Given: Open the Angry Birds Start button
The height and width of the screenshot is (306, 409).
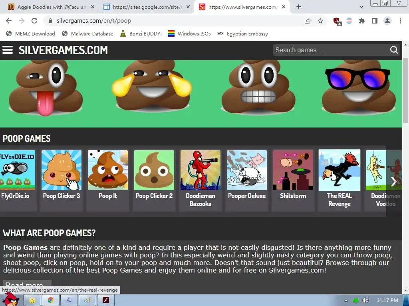Looking at the screenshot, I should pos(11,299).
